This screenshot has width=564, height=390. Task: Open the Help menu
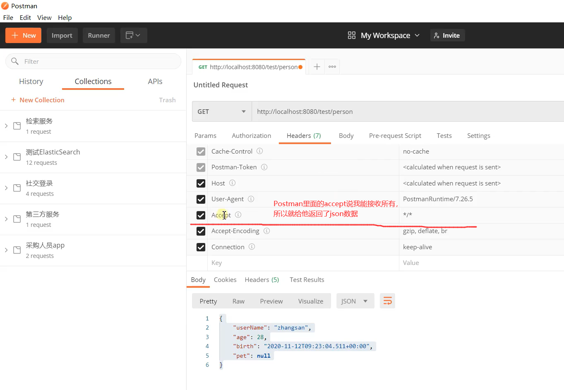tap(65, 17)
